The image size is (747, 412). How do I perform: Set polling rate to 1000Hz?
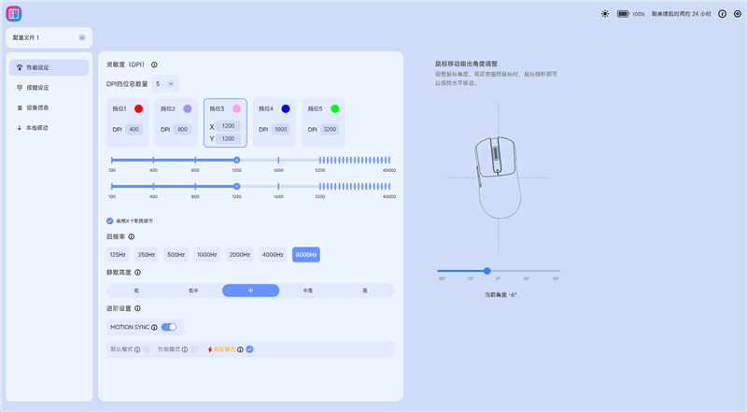point(206,255)
